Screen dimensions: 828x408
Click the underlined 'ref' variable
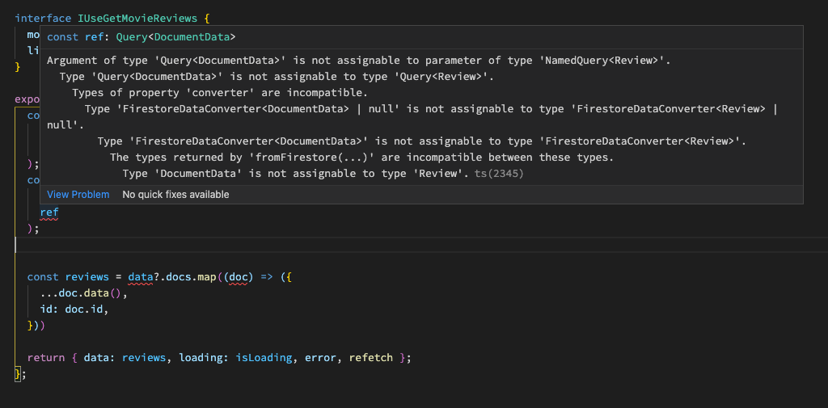[49, 212]
